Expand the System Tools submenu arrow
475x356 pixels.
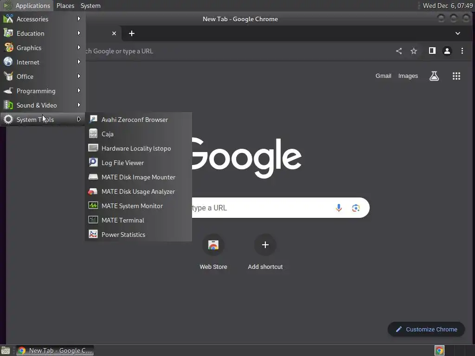click(x=79, y=119)
